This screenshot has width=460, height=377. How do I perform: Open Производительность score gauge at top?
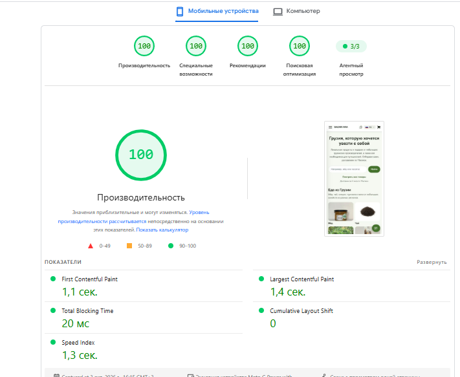[x=144, y=46]
